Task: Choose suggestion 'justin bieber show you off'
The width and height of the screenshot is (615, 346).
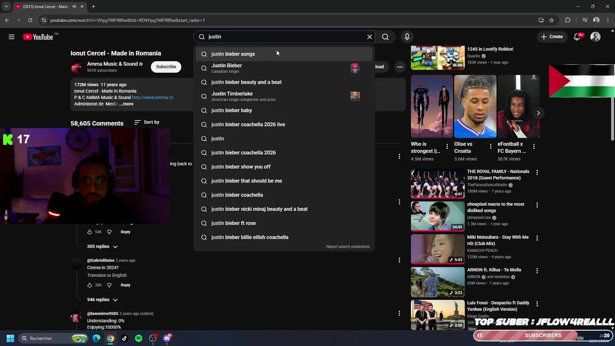Action: click(x=284, y=167)
